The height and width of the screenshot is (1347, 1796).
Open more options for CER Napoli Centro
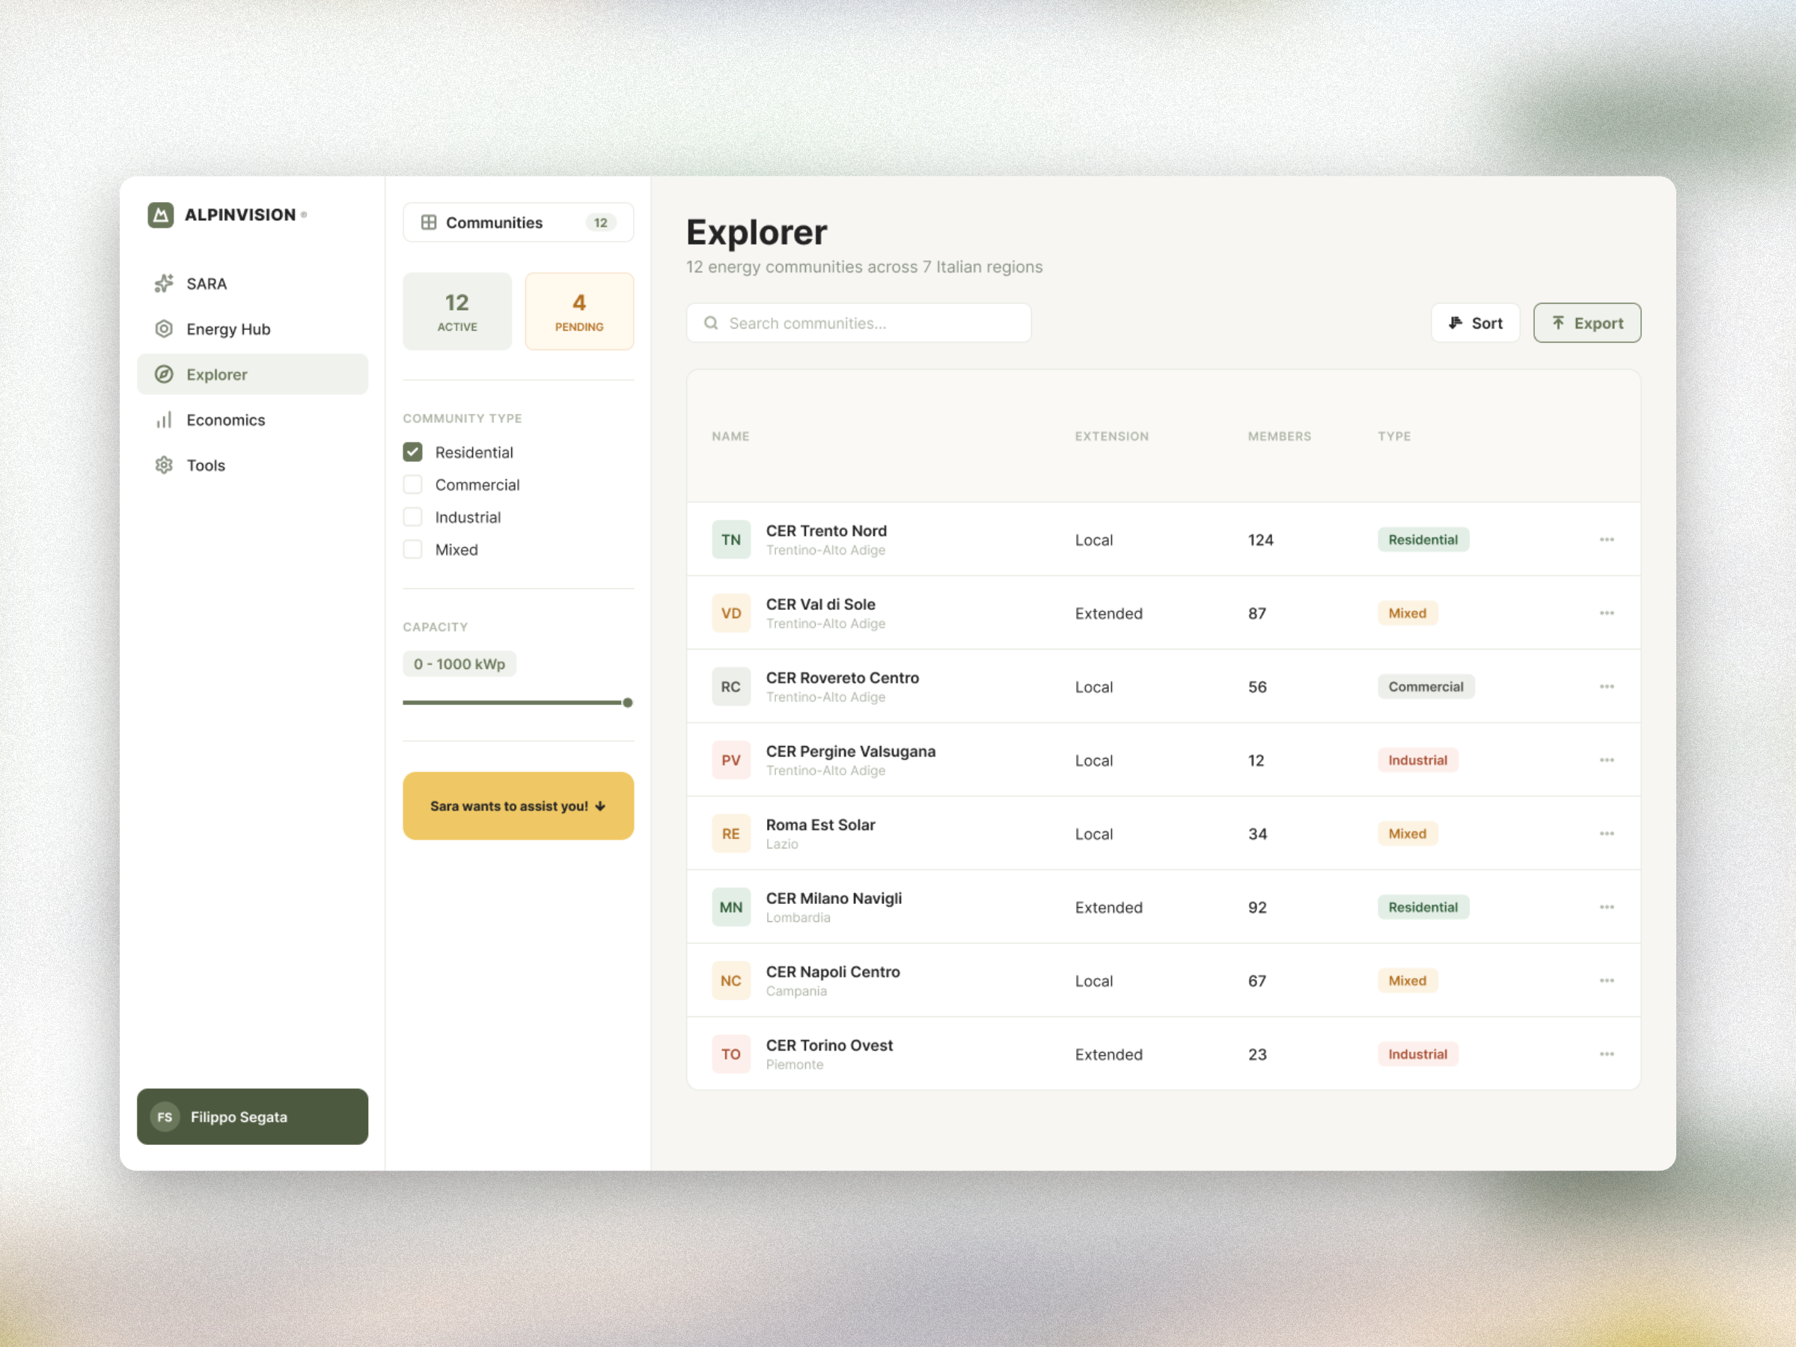point(1607,981)
